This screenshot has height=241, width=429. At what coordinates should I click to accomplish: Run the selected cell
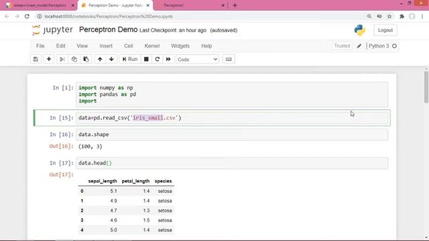click(x=130, y=60)
